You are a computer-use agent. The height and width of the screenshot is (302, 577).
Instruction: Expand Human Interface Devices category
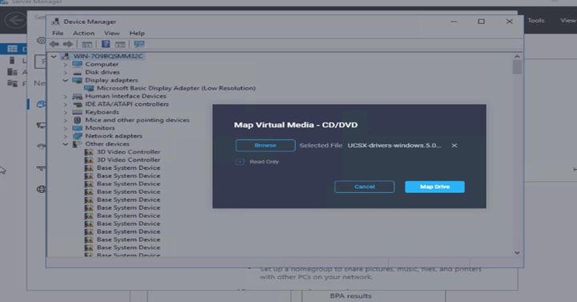coord(66,96)
